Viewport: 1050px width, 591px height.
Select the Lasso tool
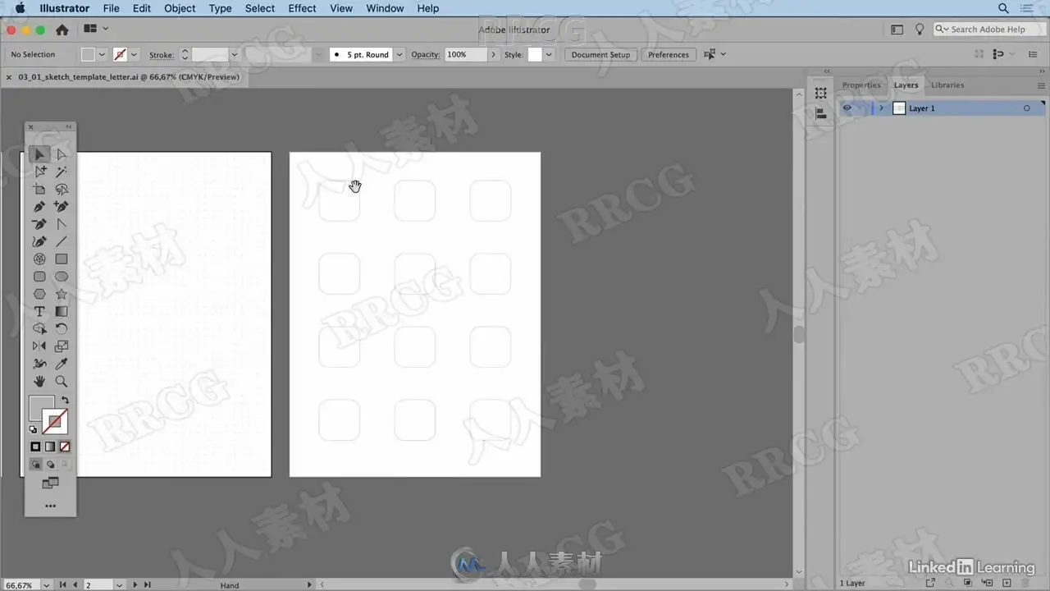[62, 189]
